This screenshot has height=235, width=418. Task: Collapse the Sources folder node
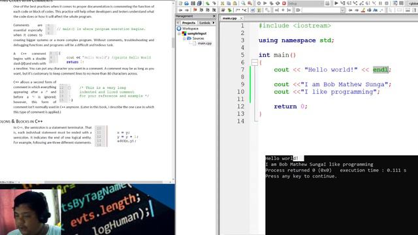pyautogui.click(x=184, y=39)
